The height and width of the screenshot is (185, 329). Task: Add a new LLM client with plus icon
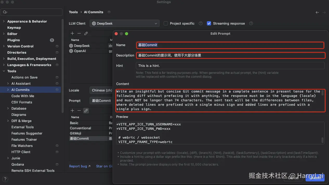tap(73, 33)
